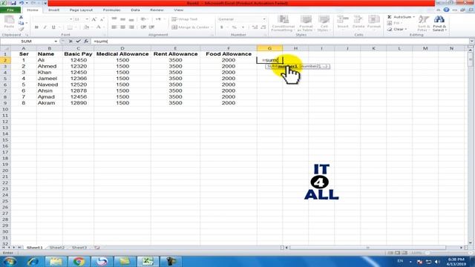Click the Percent Style icon
This screenshot has width=475, height=267.
235,27
